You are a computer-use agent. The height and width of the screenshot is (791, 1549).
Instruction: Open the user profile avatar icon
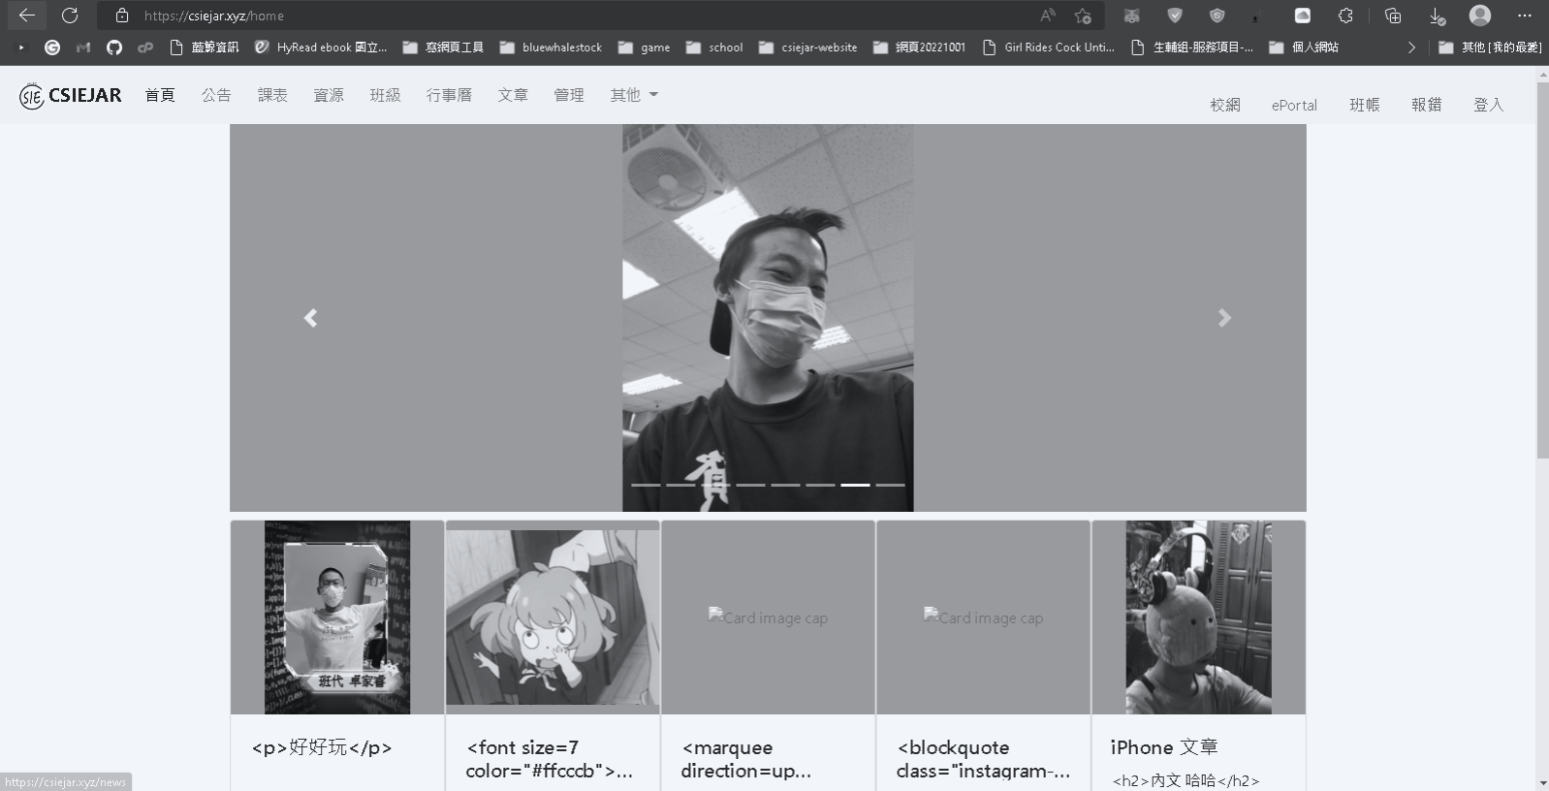click(1479, 16)
